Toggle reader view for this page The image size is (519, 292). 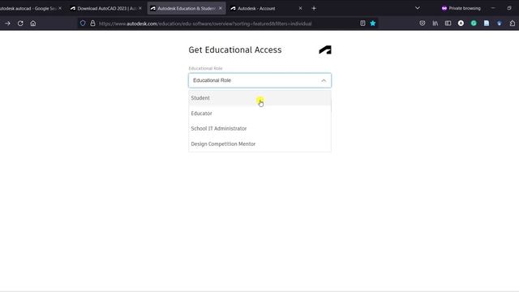point(362,24)
